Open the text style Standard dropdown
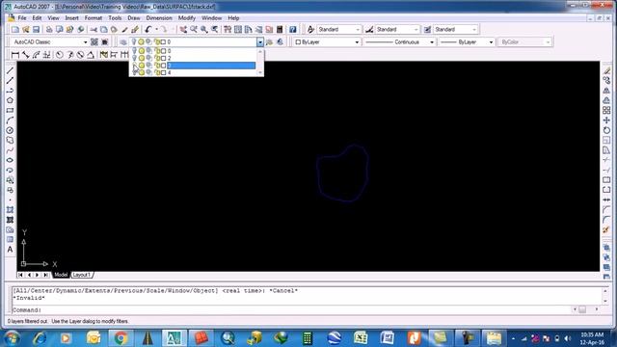Viewport: 617px width, 347px height. (358, 30)
